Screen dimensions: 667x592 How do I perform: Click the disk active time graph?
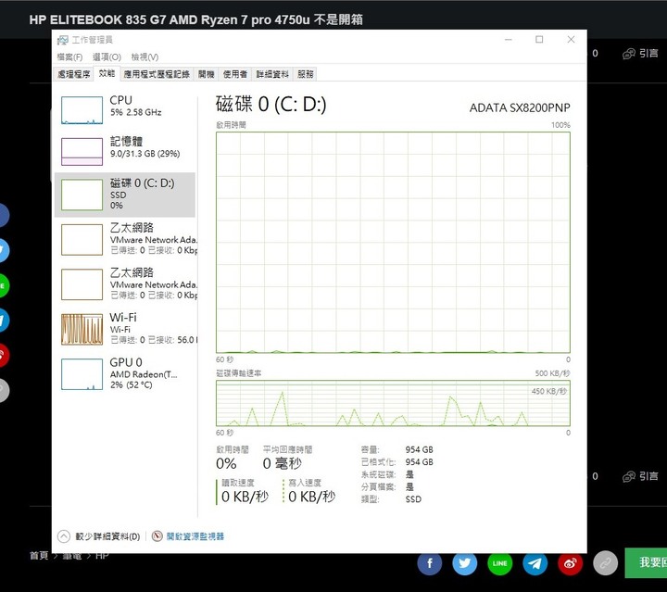393,243
